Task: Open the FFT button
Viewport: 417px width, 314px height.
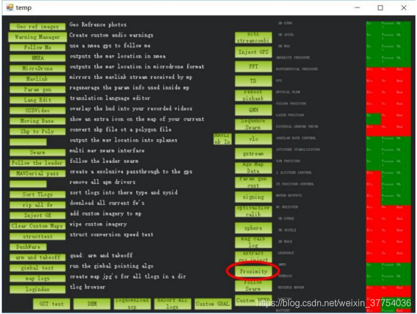Action: point(253,67)
